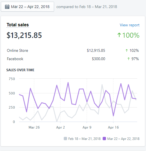This screenshot has height=151, width=146.
Task: Click the Apr 9 axis marker
Action: (x=87, y=127)
